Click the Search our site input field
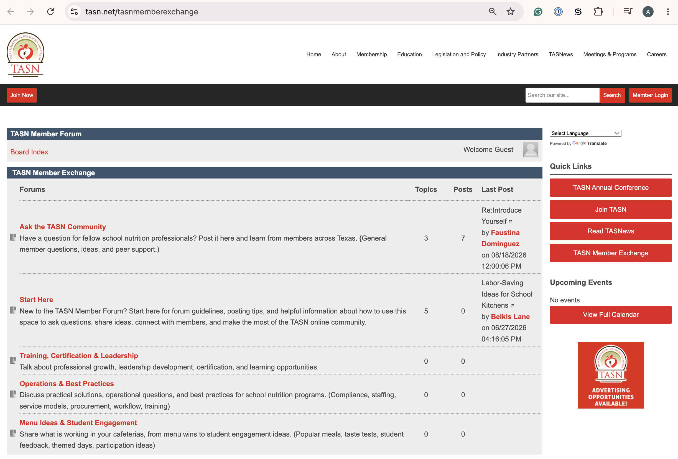Screen dimensions: 678x459 coord(562,95)
